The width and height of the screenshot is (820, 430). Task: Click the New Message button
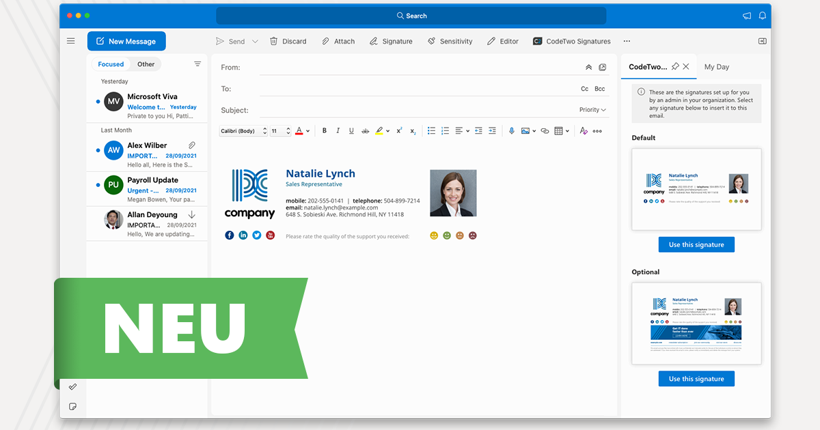point(126,41)
